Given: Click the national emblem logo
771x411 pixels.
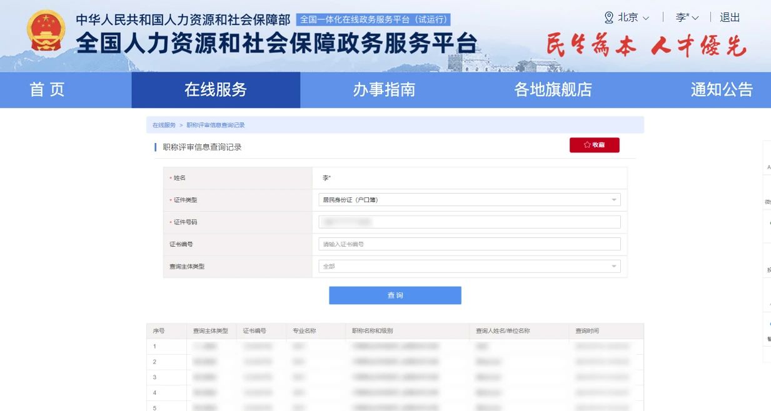Looking at the screenshot, I should (x=46, y=31).
